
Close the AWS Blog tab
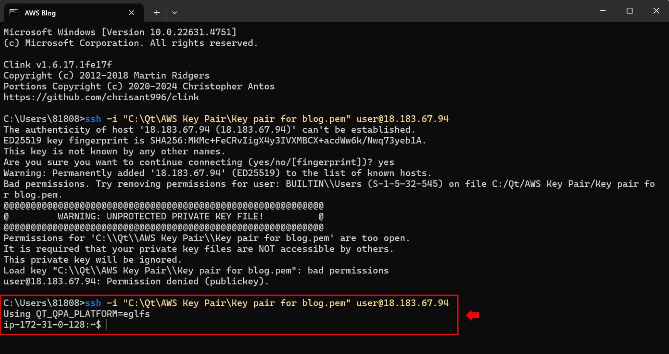(131, 13)
